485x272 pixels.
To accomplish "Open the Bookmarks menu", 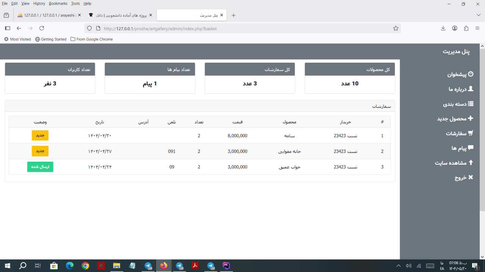I will point(58,3).
